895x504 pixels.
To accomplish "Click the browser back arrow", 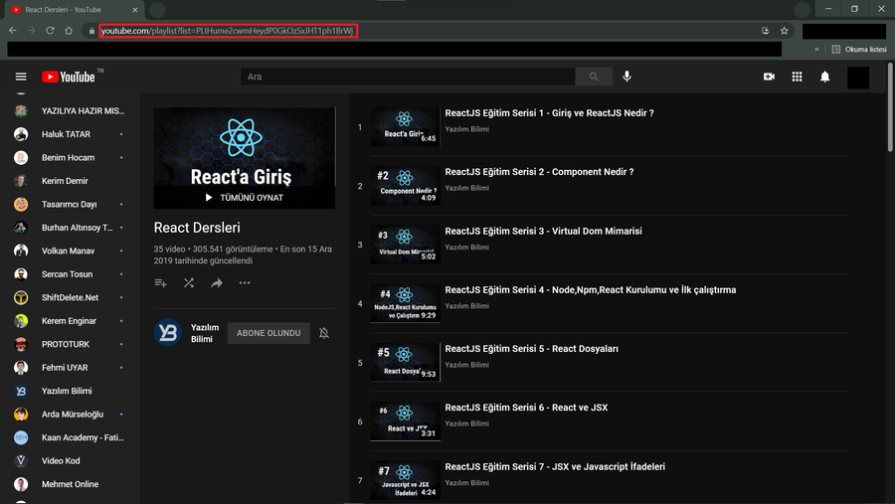I will tap(13, 30).
